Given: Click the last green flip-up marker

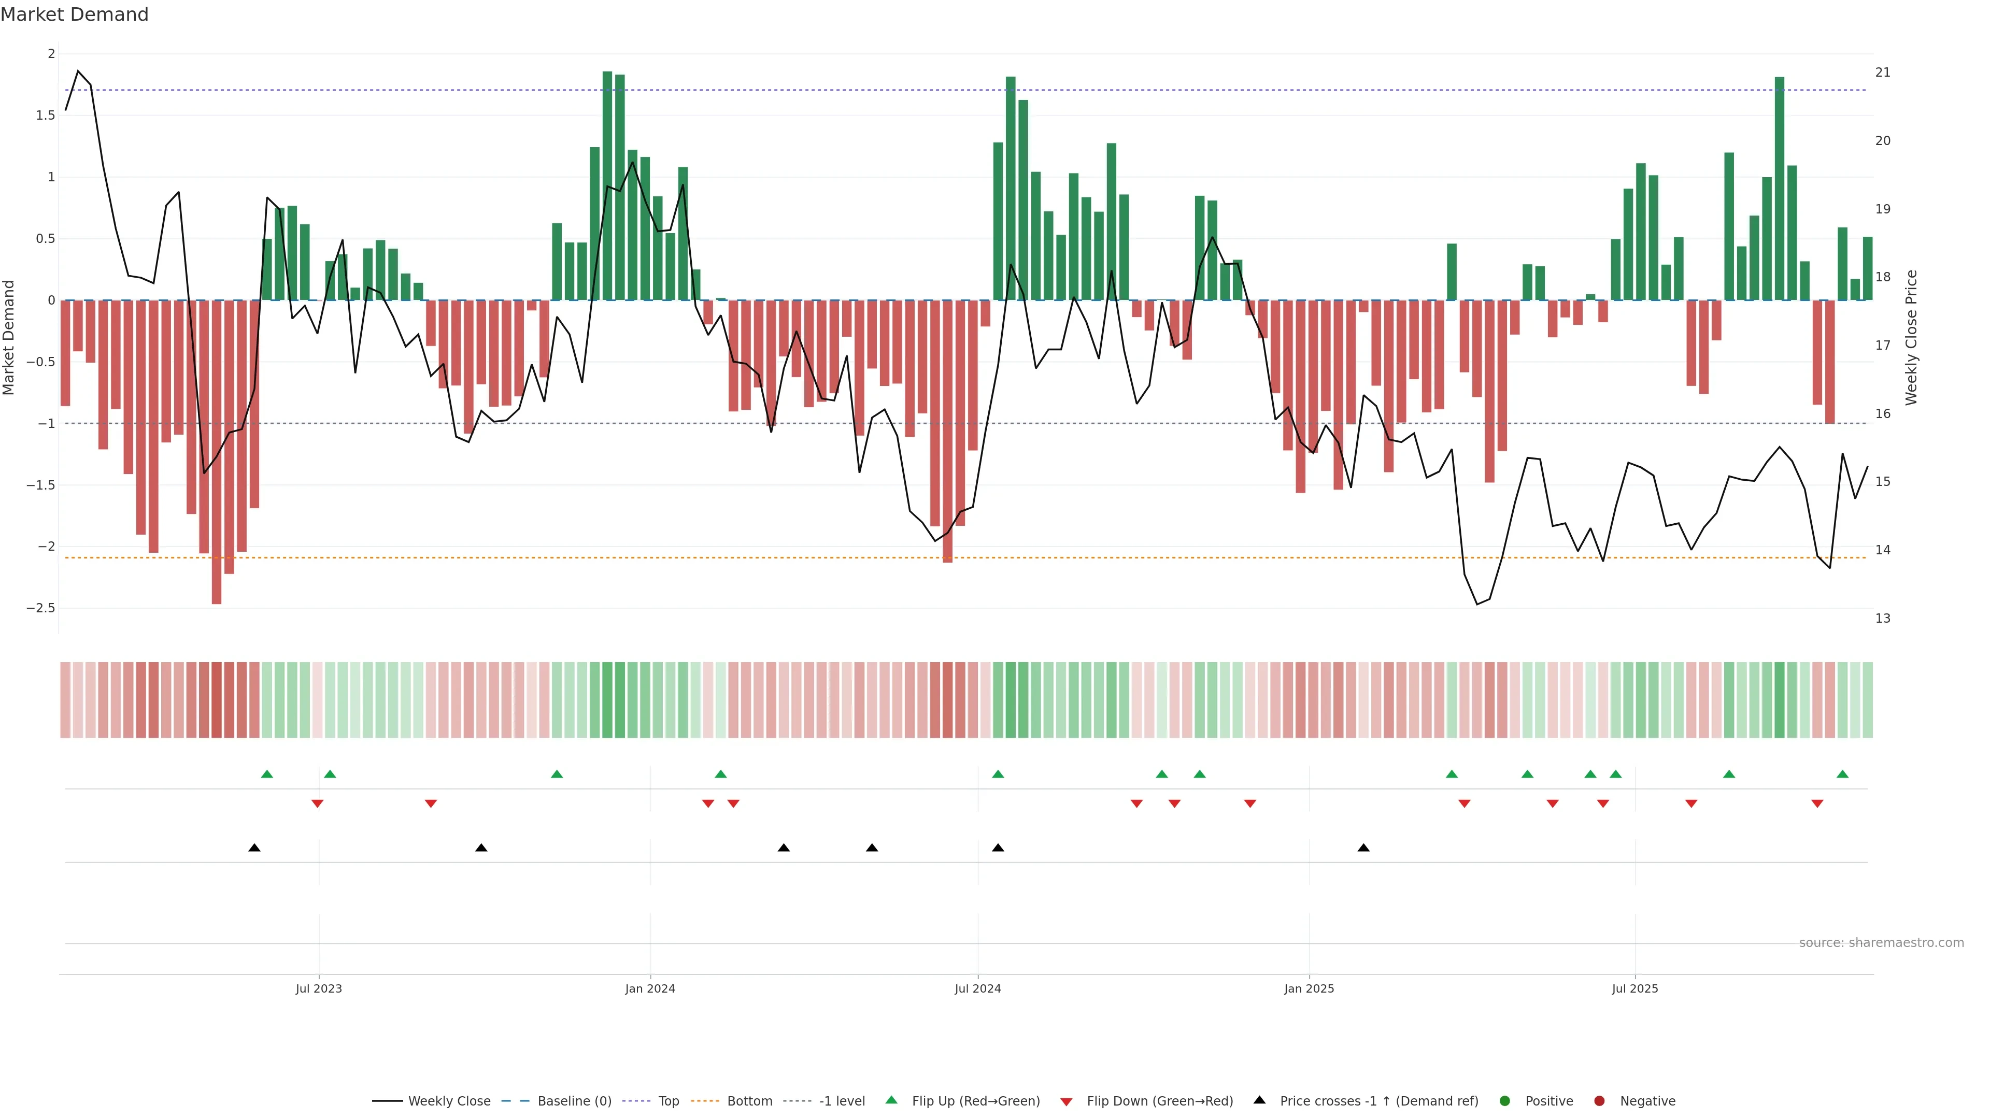Looking at the screenshot, I should 1842,774.
